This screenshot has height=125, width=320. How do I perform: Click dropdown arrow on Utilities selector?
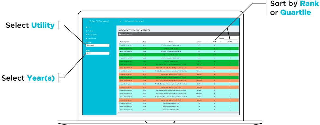click(108, 45)
